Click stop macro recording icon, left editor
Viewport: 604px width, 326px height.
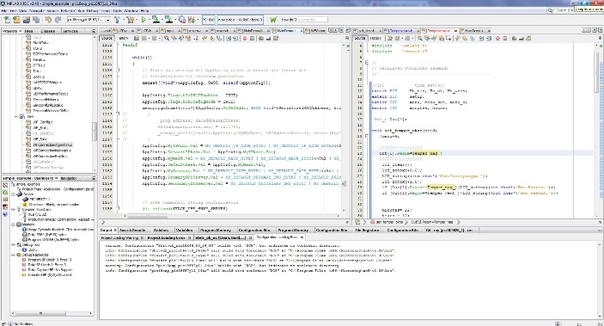click(252, 38)
